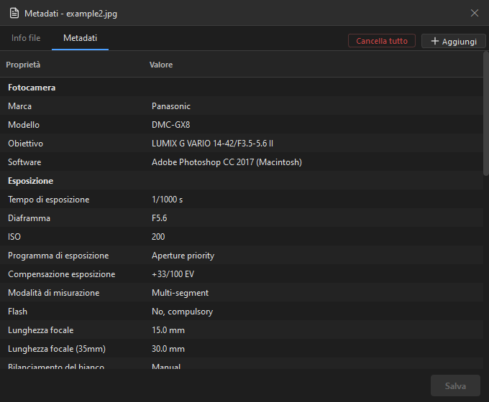Click the plus icon on Aggiungi
Screen dimensions: 489x402
click(x=435, y=41)
